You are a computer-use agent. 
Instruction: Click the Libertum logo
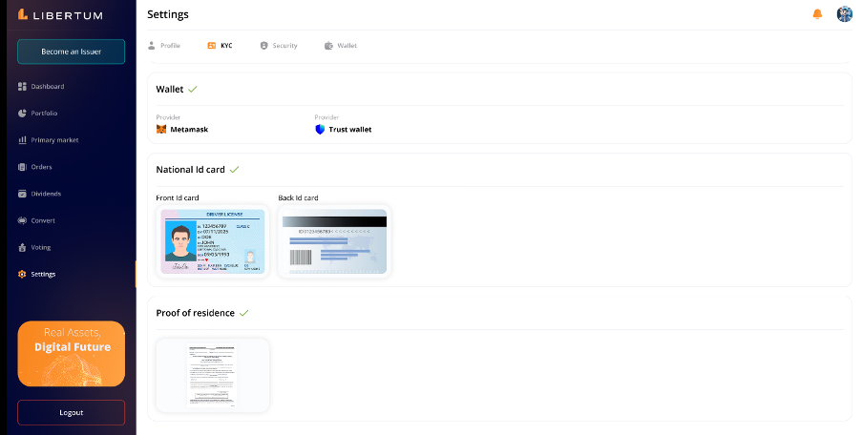coord(60,14)
